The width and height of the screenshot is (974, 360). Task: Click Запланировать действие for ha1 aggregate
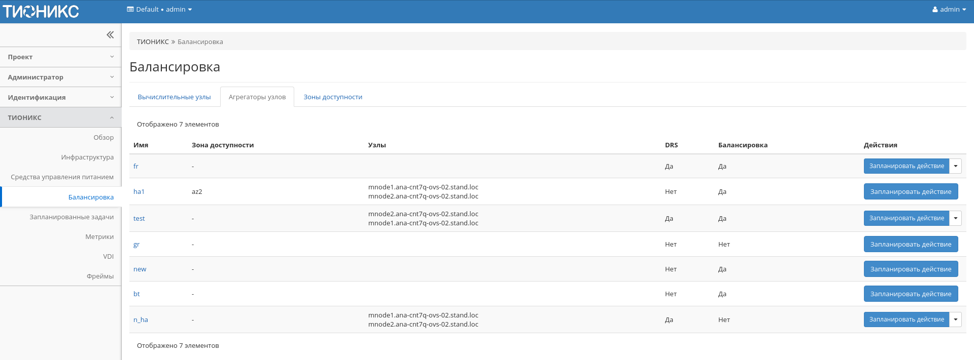(x=911, y=192)
